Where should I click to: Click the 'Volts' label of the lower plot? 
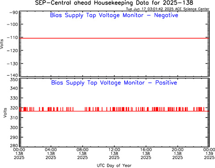(5, 113)
